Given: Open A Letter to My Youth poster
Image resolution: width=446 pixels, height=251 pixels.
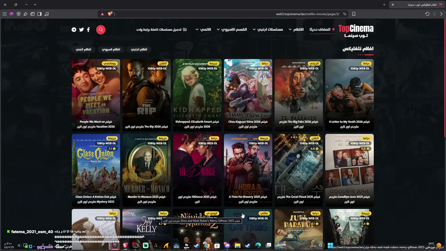Looking at the screenshot, I should click(x=349, y=95).
